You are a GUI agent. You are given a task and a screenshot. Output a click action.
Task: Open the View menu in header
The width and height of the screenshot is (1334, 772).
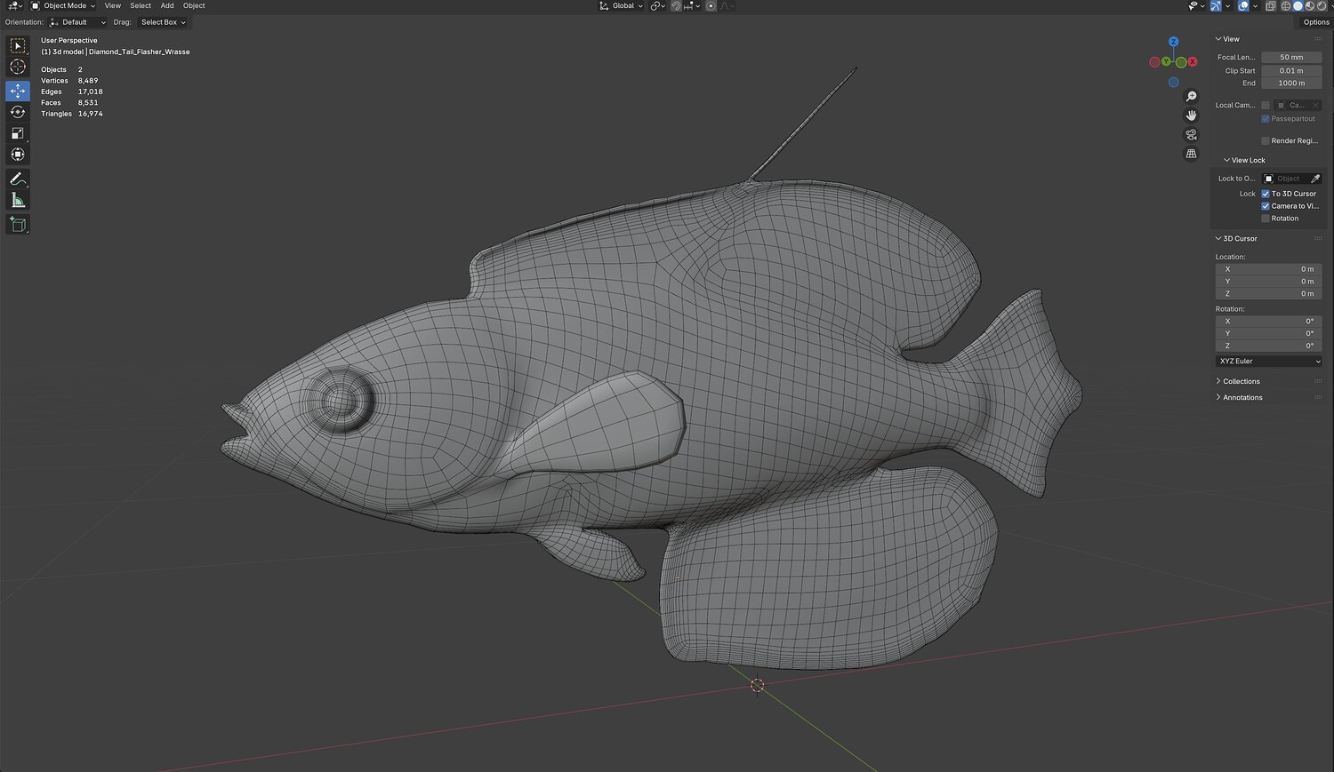point(113,6)
